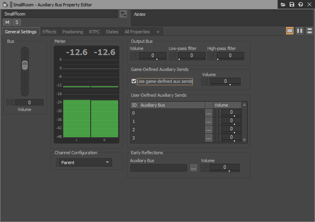Open help via the question mark icon
This screenshot has width=315, height=222.
pyautogui.click(x=301, y=4)
